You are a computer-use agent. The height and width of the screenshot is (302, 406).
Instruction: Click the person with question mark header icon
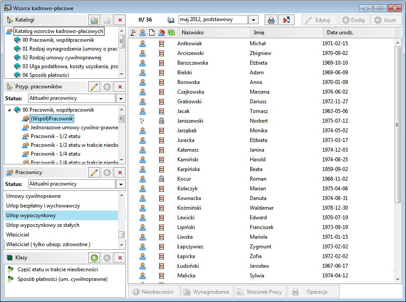click(162, 33)
